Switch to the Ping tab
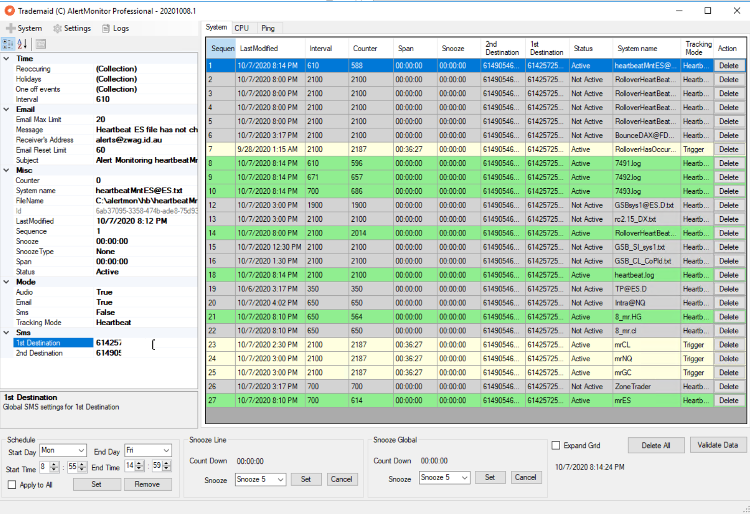Viewport: 750px width, 514px height. click(268, 28)
